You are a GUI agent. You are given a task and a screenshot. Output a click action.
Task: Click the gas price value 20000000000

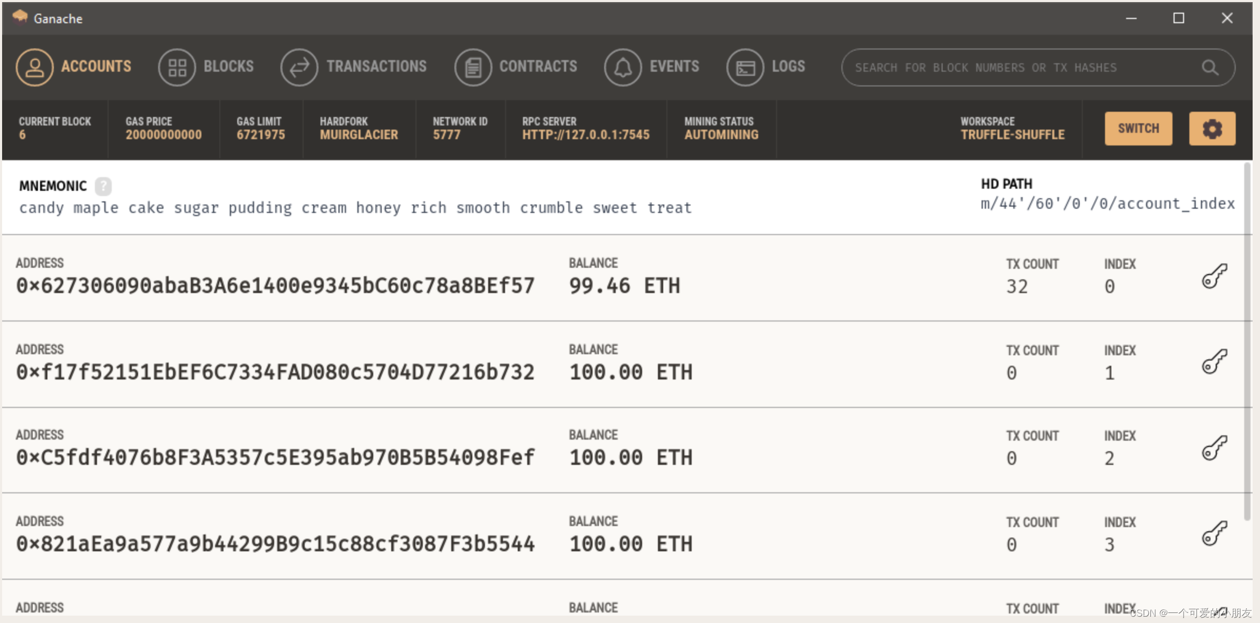[163, 135]
